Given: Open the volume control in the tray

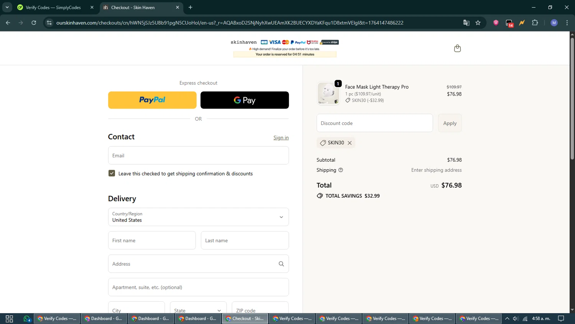Looking at the screenshot, I should click(x=516, y=319).
